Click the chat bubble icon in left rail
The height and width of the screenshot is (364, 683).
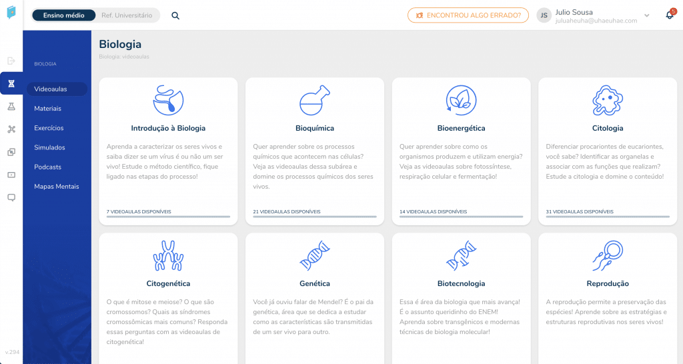[11, 198]
